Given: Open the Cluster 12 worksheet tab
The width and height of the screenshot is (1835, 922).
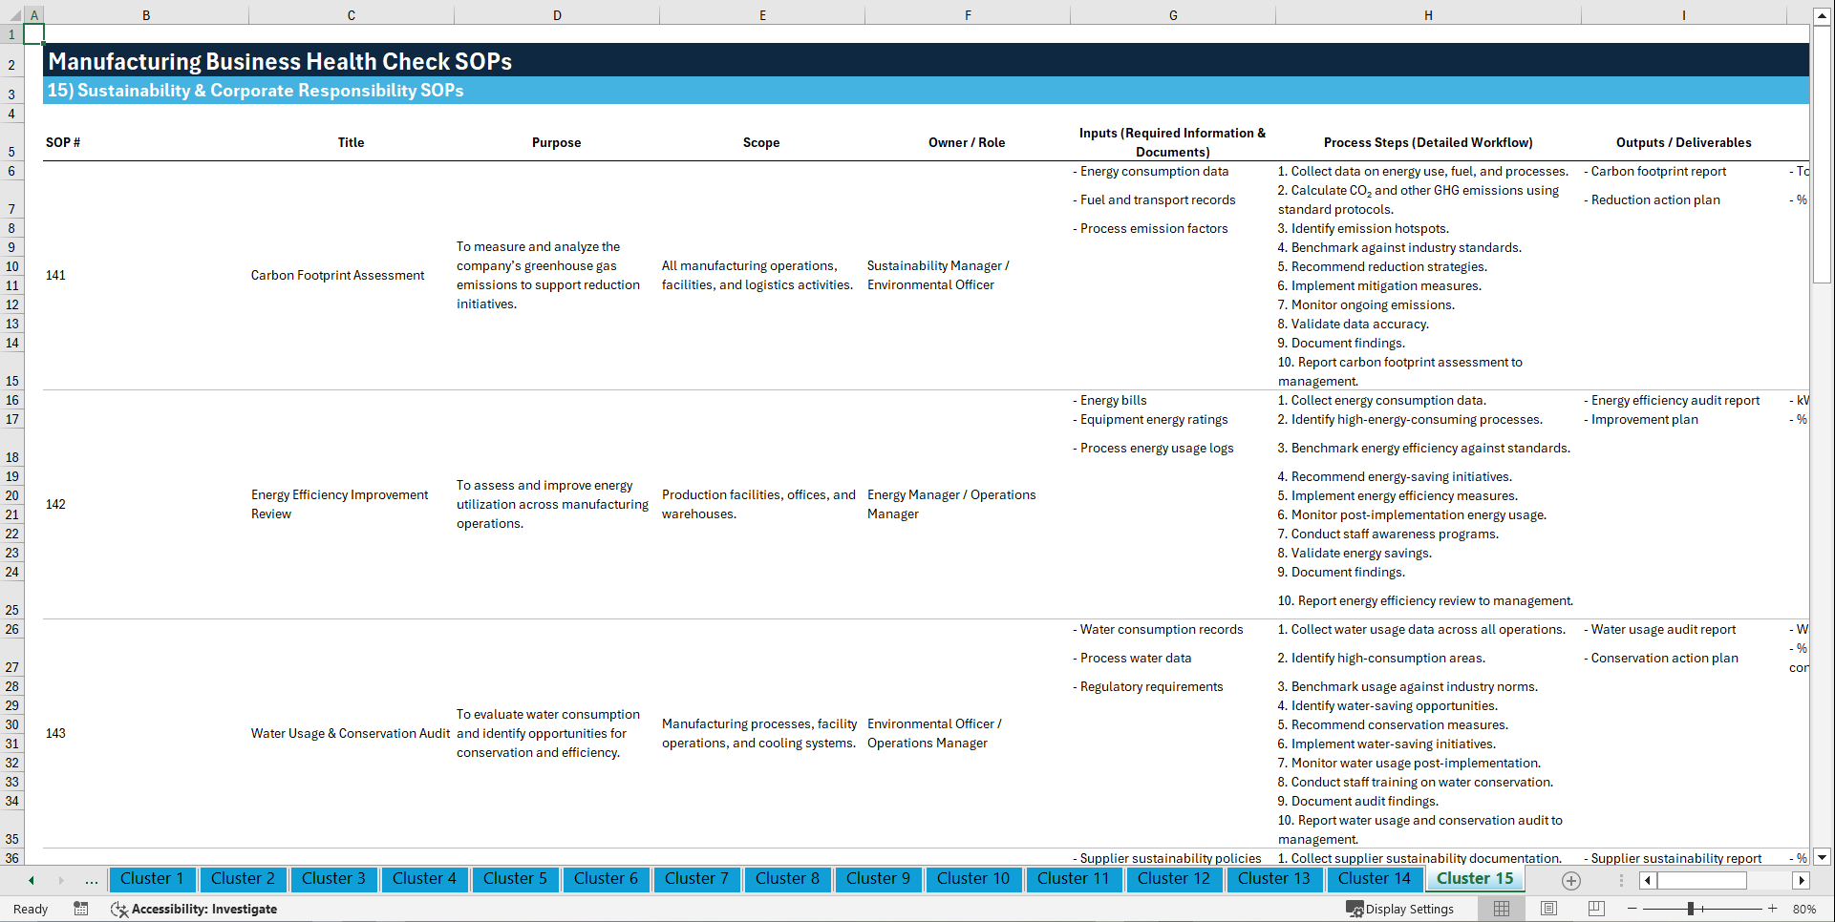Looking at the screenshot, I should tap(1174, 879).
